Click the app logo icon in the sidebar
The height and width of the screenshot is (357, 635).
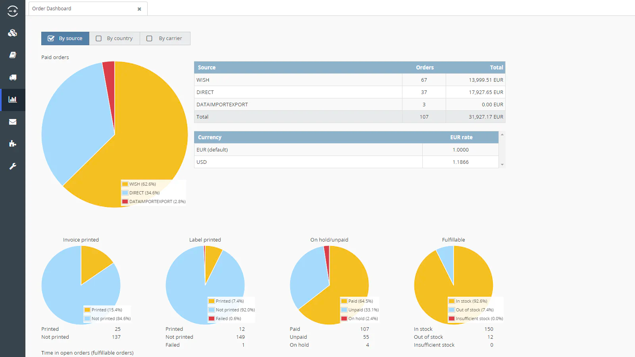click(x=13, y=11)
